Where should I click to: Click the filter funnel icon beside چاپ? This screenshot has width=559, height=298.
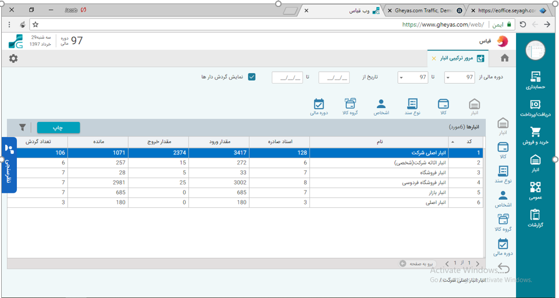pyautogui.click(x=22, y=127)
